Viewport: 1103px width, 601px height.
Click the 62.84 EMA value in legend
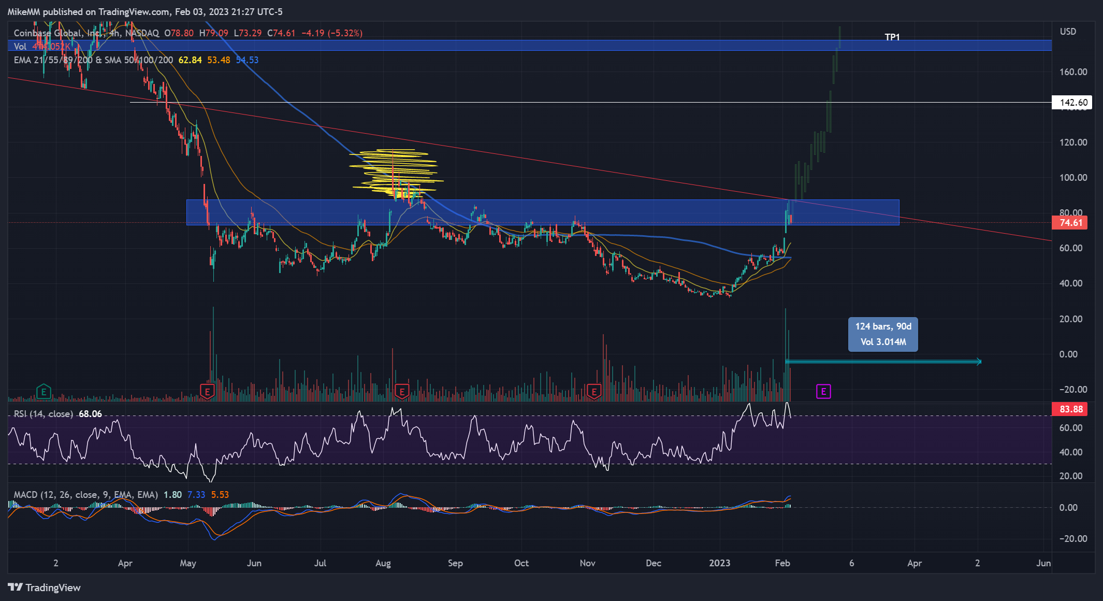[190, 60]
